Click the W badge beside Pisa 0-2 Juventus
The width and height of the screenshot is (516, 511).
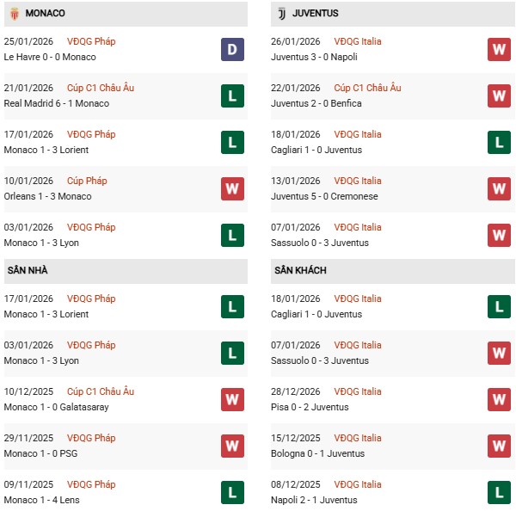tap(499, 399)
